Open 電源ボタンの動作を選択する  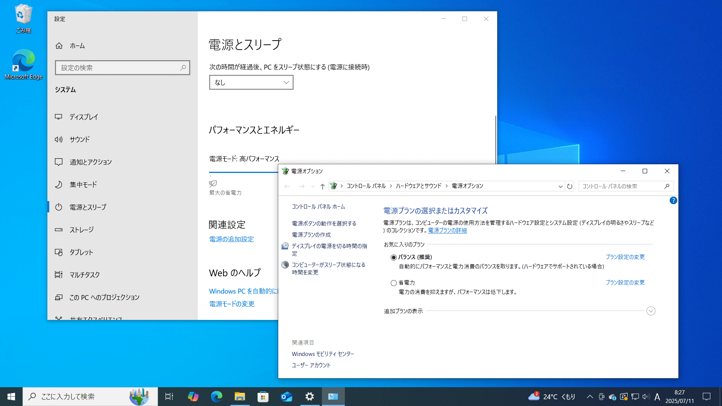pos(324,224)
